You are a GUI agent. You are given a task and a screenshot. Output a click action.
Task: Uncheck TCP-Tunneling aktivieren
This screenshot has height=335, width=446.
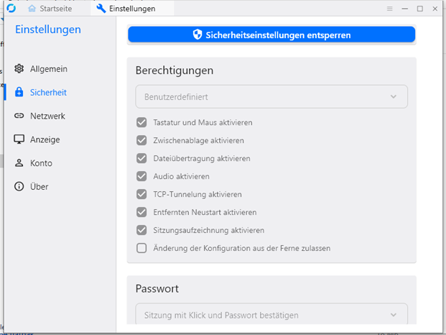pos(141,195)
